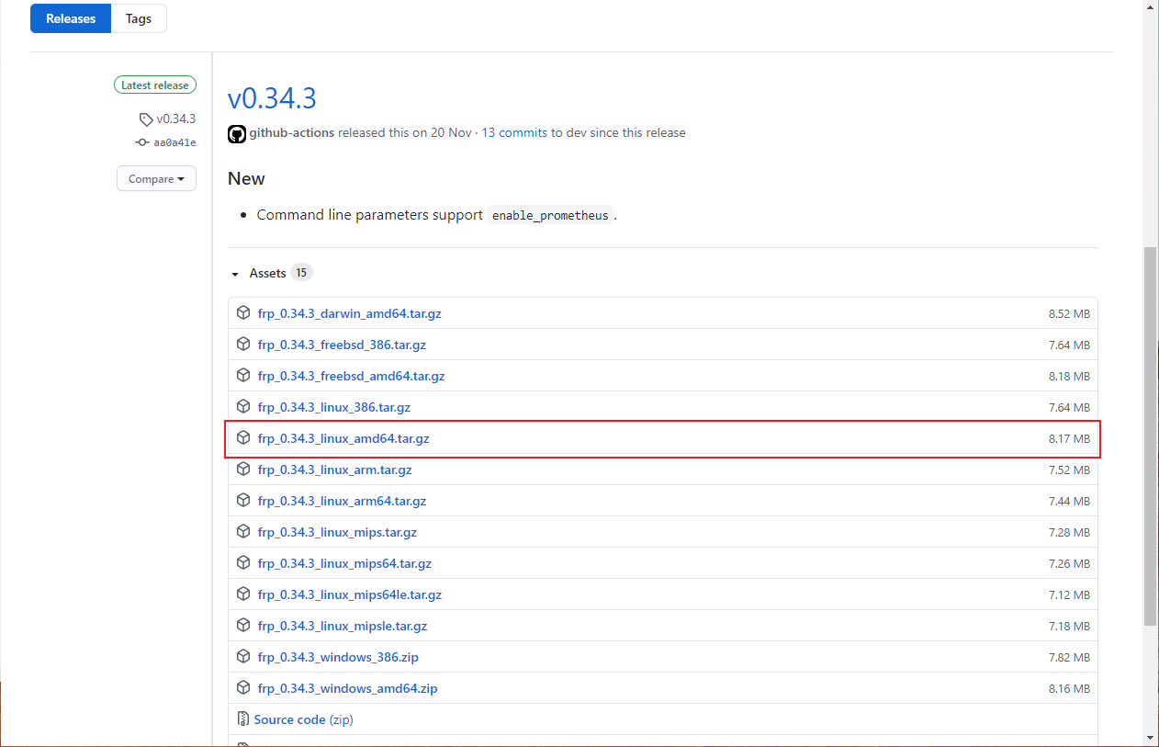Screen dimensions: 1159x747
Task: Click the enable_prometheus code text
Action: (x=550, y=215)
